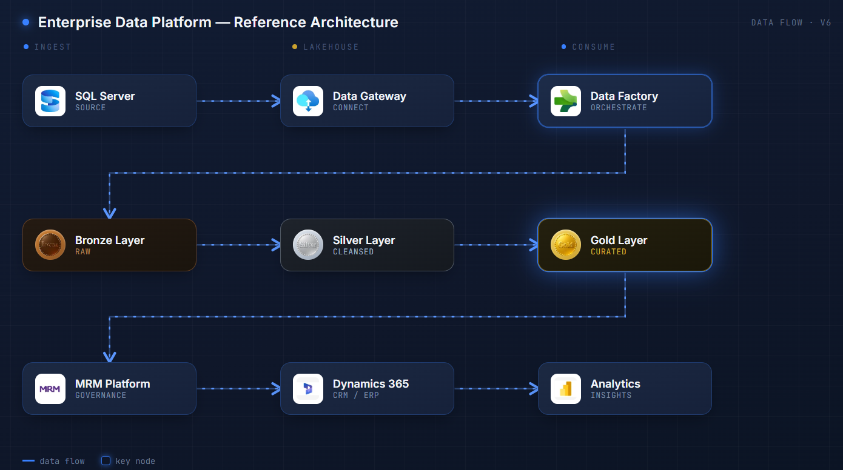Viewport: 843px width, 470px height.
Task: Click the Silver Layer coin icon
Action: tap(308, 245)
